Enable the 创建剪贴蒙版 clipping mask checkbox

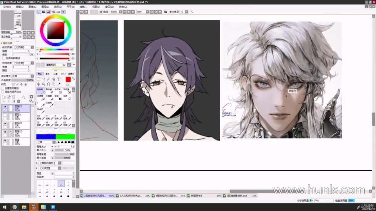[3, 88]
